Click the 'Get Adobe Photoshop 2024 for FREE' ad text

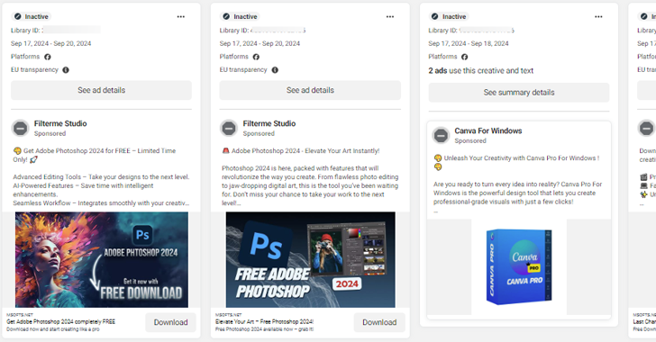tap(95, 155)
